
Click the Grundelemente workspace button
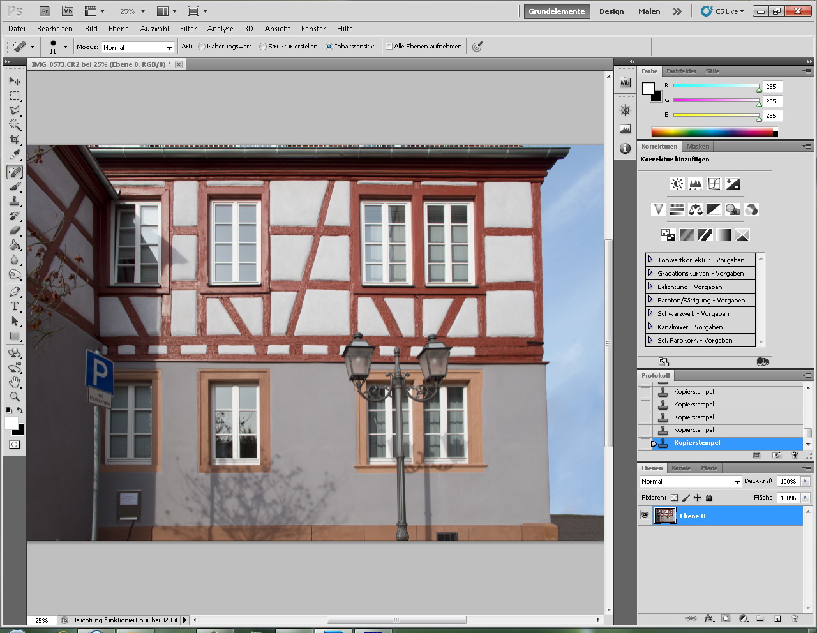click(557, 11)
